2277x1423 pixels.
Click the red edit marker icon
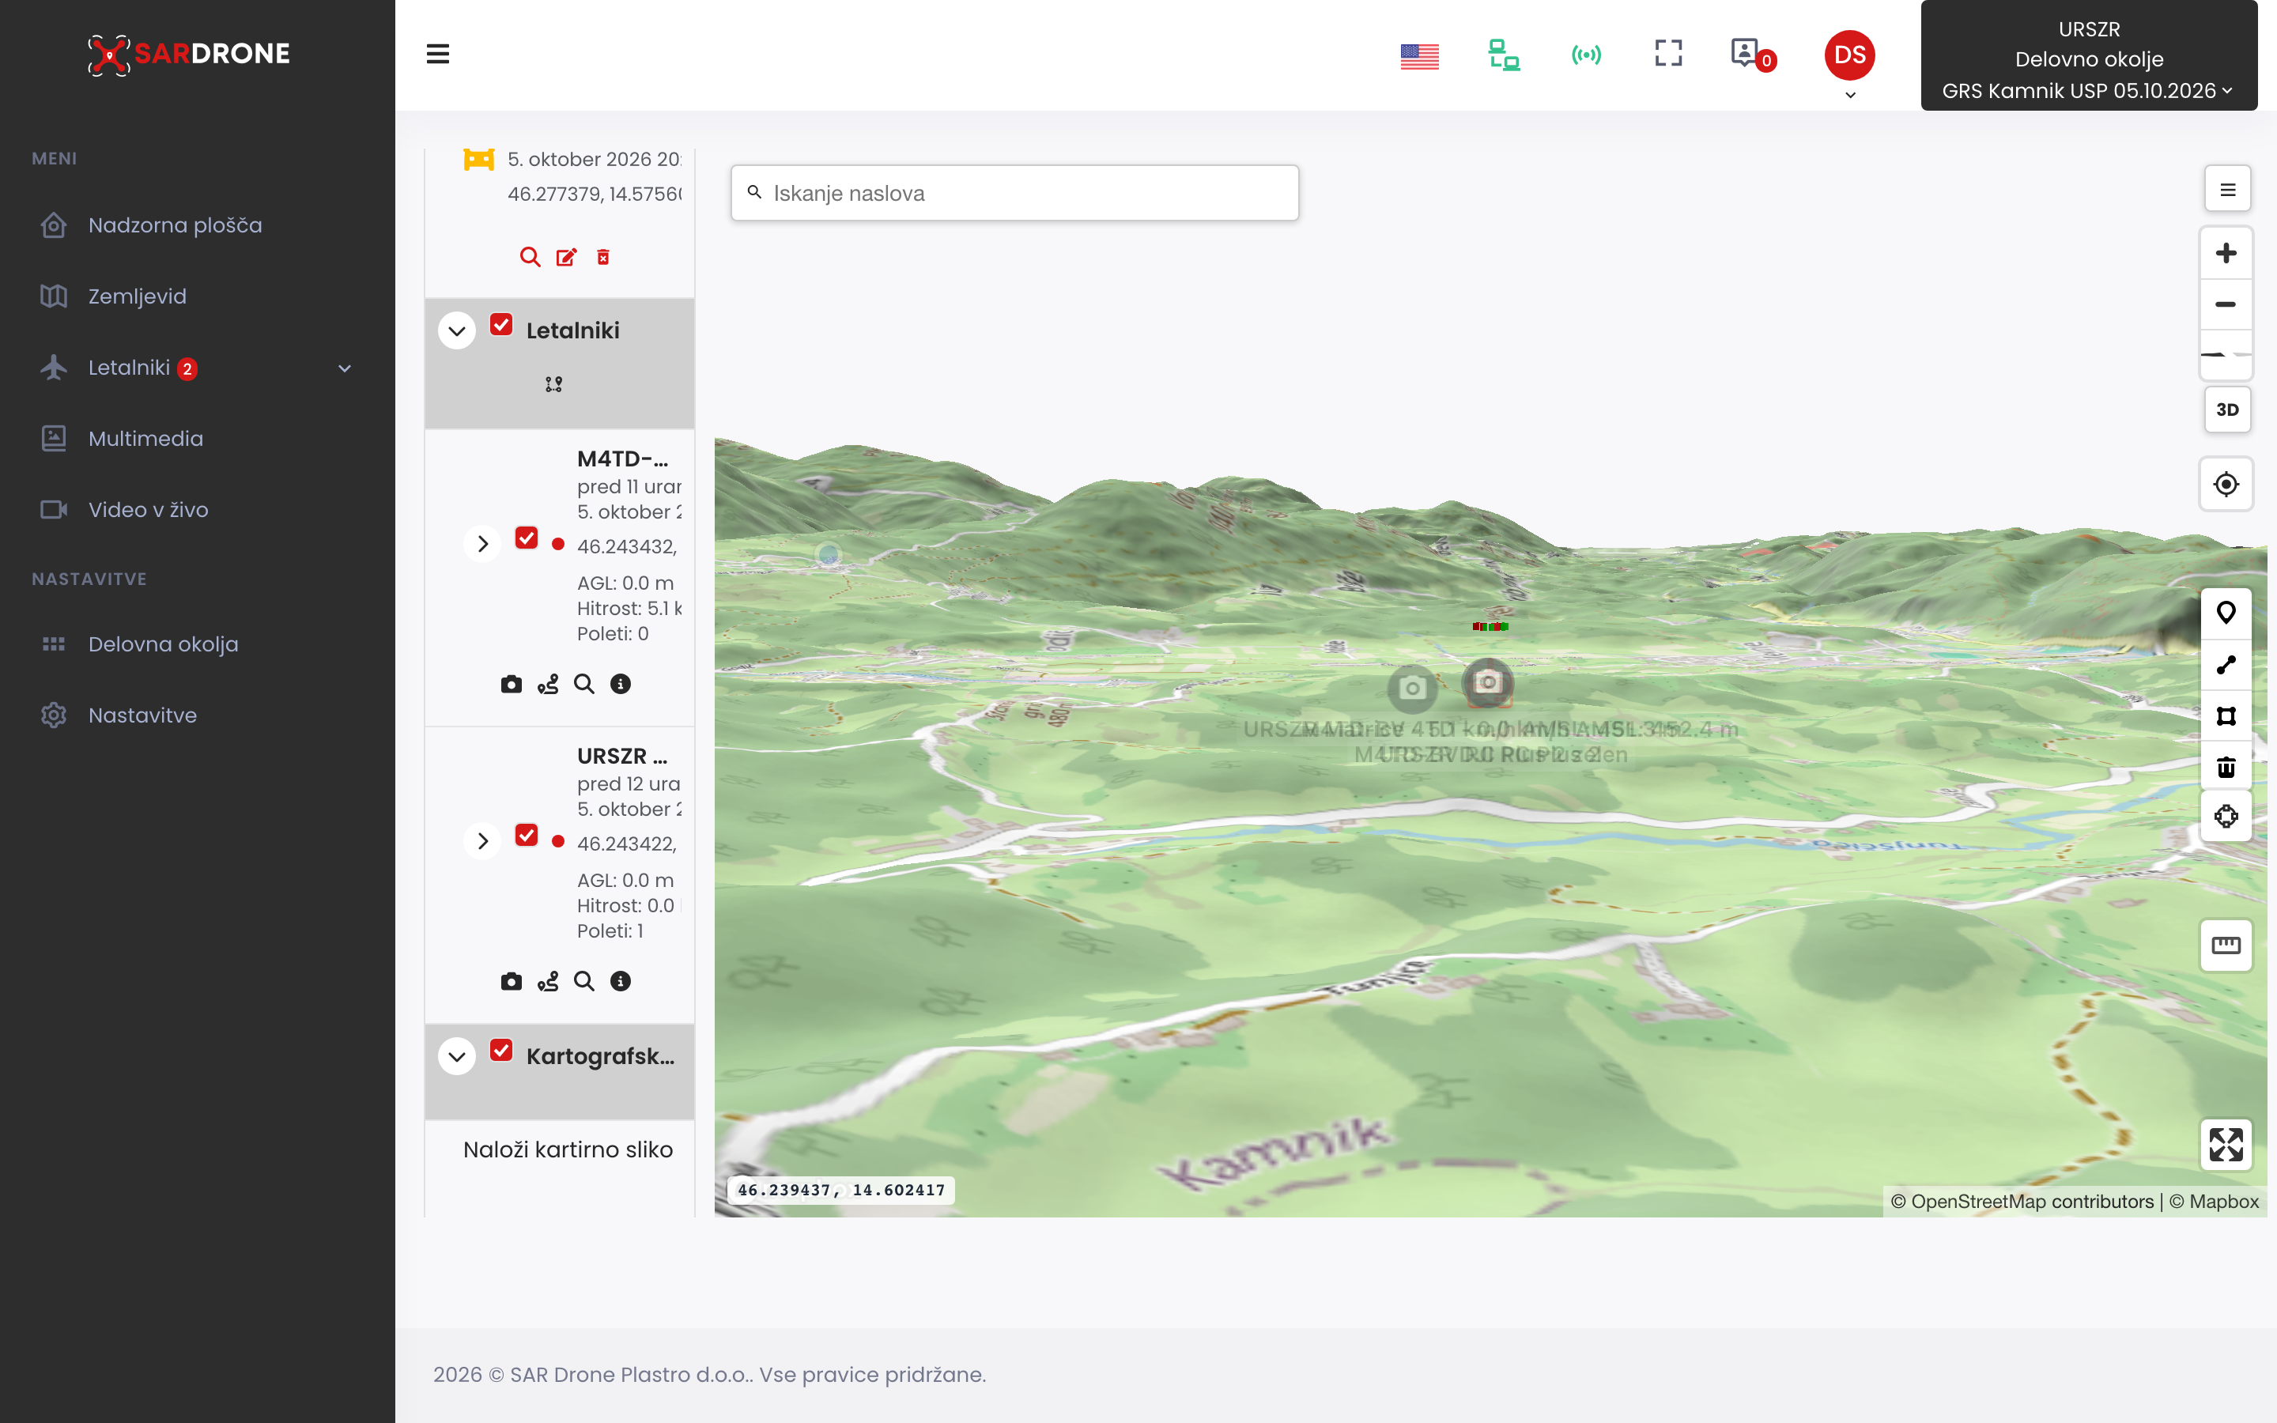click(x=566, y=257)
